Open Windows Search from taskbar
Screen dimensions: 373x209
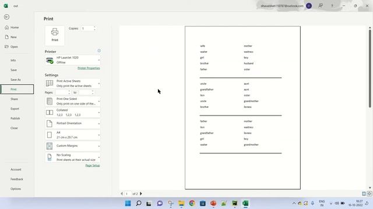139,203
